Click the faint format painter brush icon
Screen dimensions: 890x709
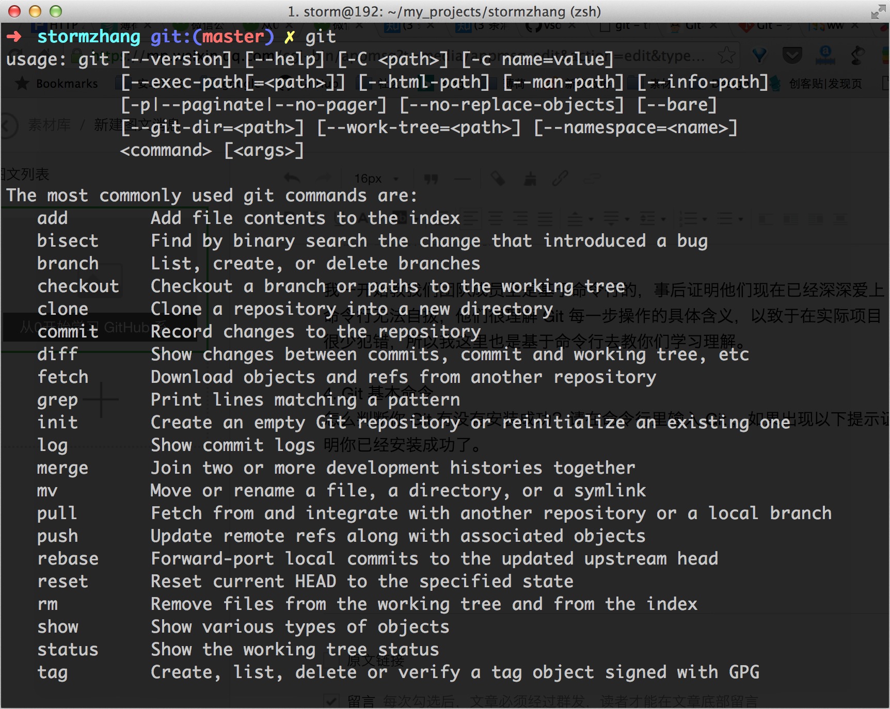[530, 179]
